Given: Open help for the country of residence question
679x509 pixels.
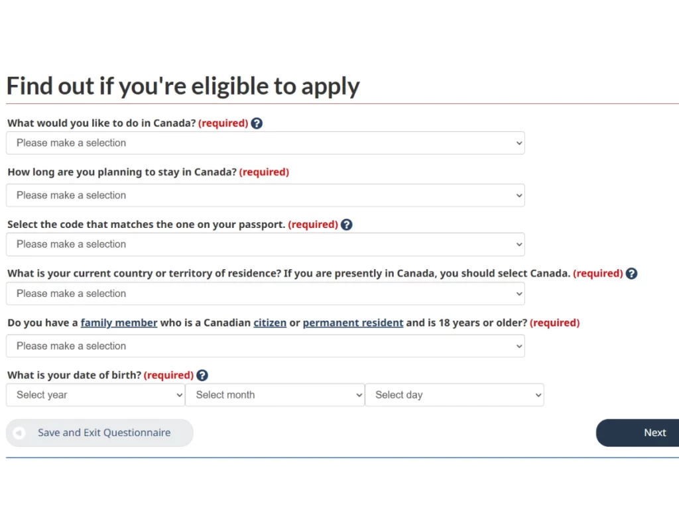Looking at the screenshot, I should click(x=631, y=273).
